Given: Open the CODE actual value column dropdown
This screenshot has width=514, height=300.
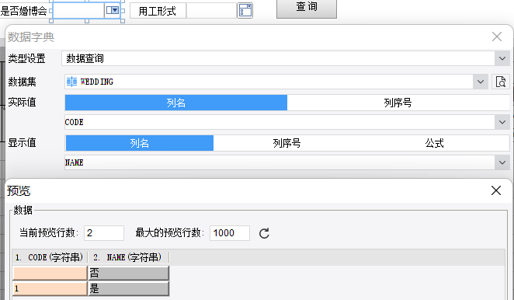Looking at the screenshot, I should (502, 122).
